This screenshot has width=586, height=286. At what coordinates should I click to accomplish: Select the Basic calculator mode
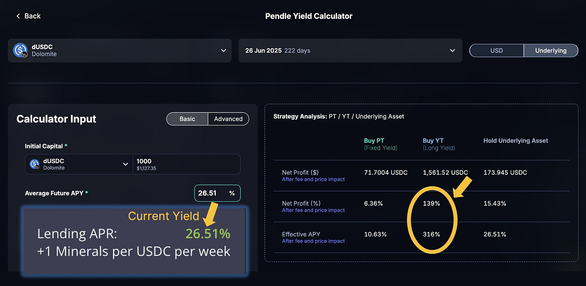click(x=187, y=119)
